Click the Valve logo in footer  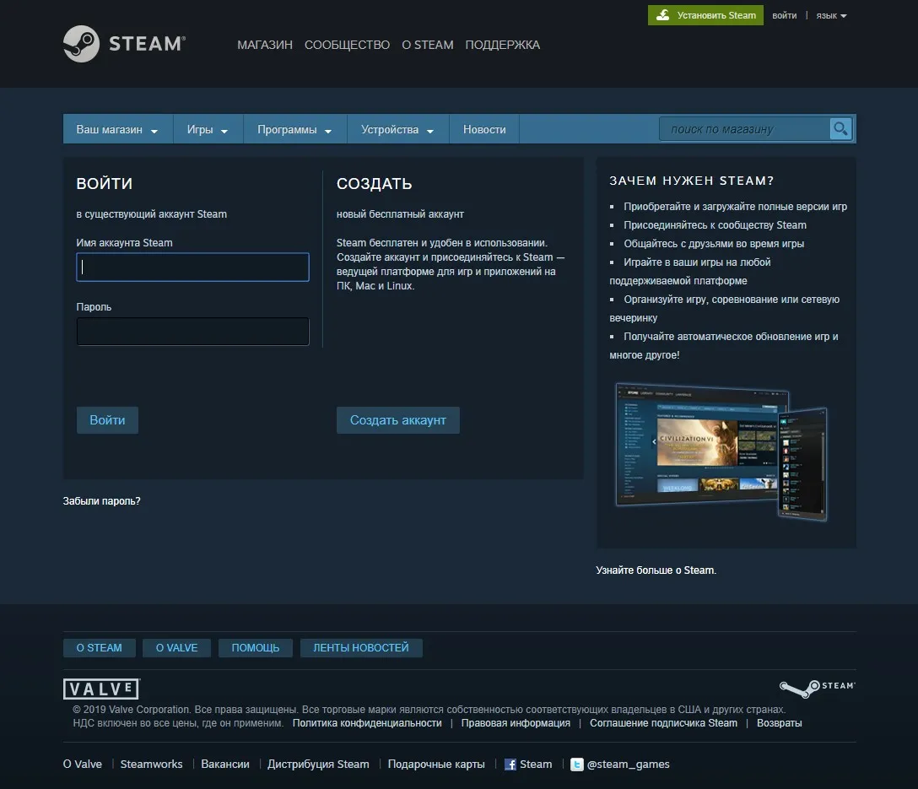click(101, 689)
